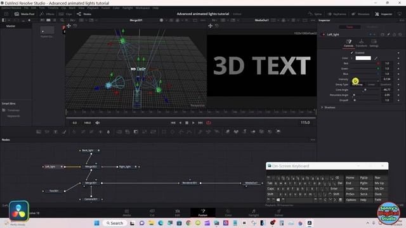Switch Media Pool to thumbnail grid view
406x228 pixels.
coord(48,20)
